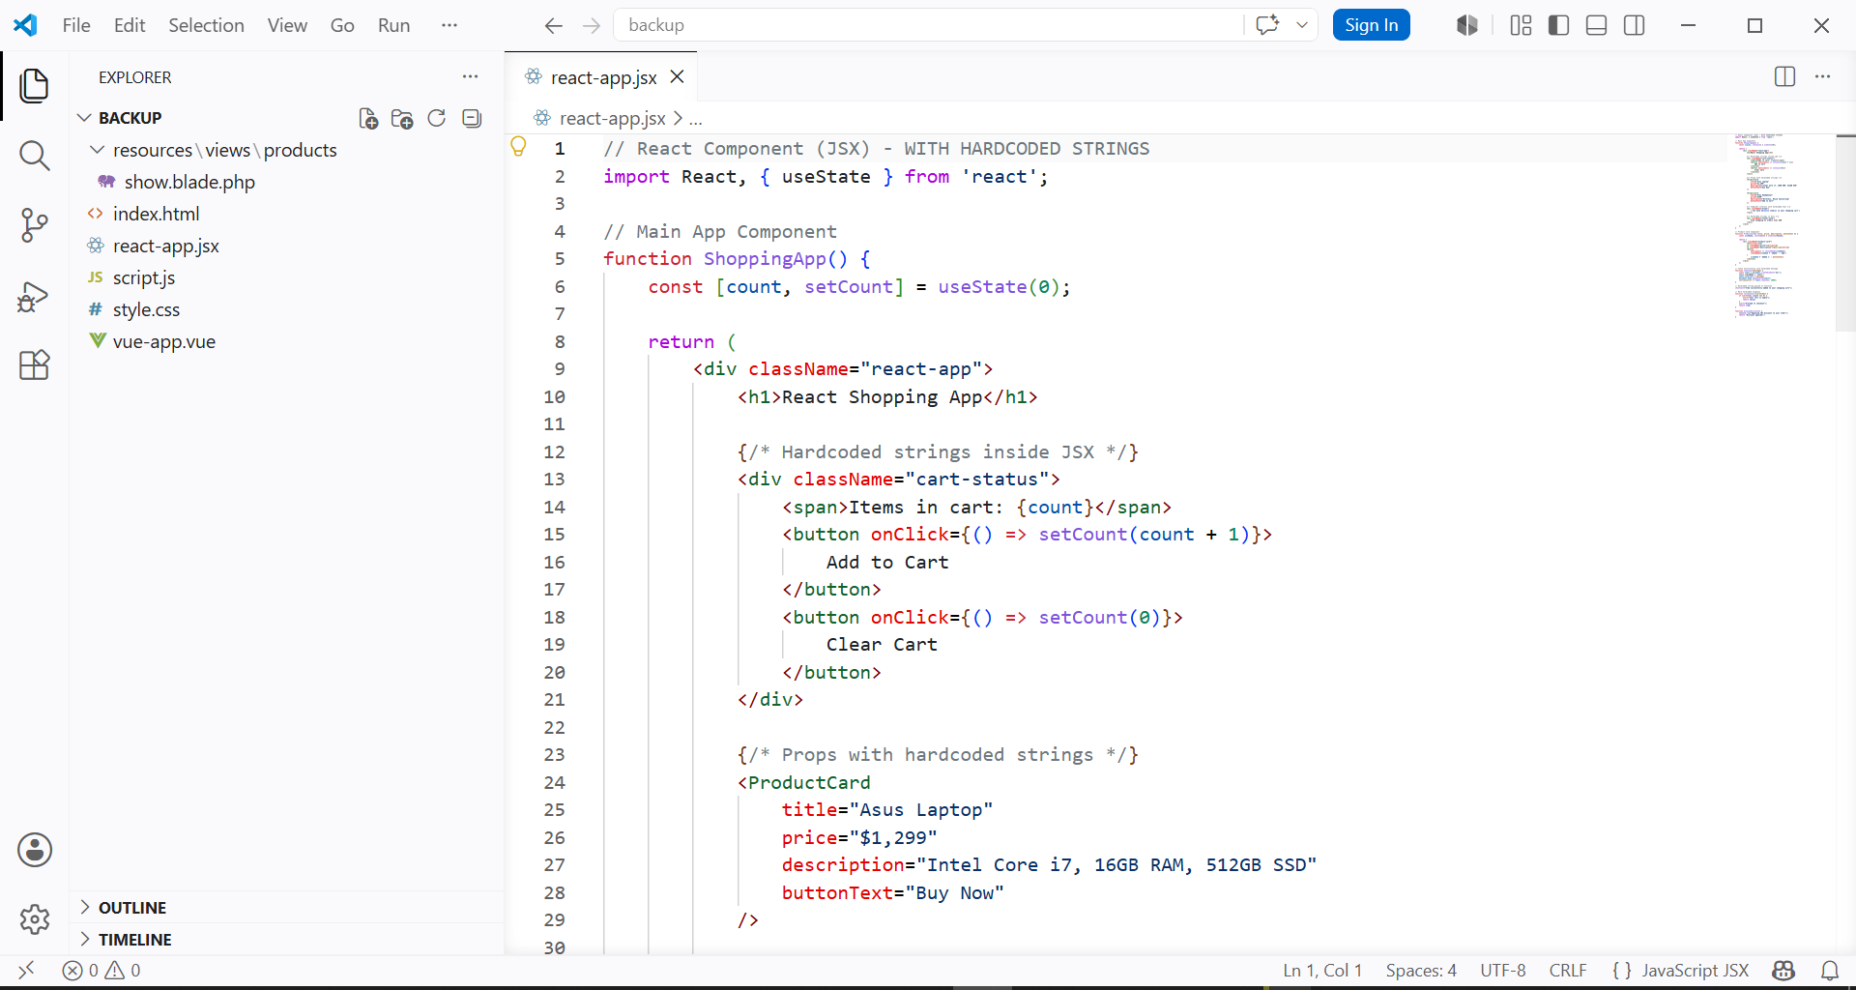The width and height of the screenshot is (1856, 990).
Task: Go back in navigation history
Action: click(x=553, y=25)
